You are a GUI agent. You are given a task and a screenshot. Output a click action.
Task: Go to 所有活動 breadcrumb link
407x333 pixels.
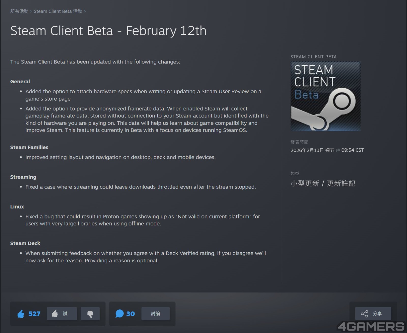[x=19, y=11]
